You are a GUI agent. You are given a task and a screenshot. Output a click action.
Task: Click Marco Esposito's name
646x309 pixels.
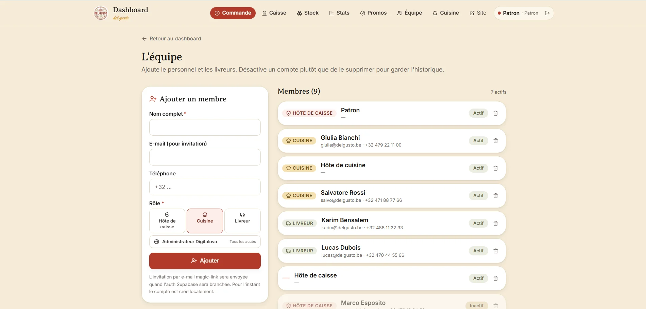pos(363,303)
